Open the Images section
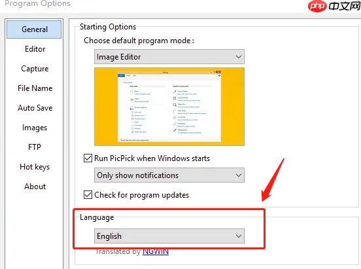This screenshot has width=361, height=269. (x=35, y=128)
